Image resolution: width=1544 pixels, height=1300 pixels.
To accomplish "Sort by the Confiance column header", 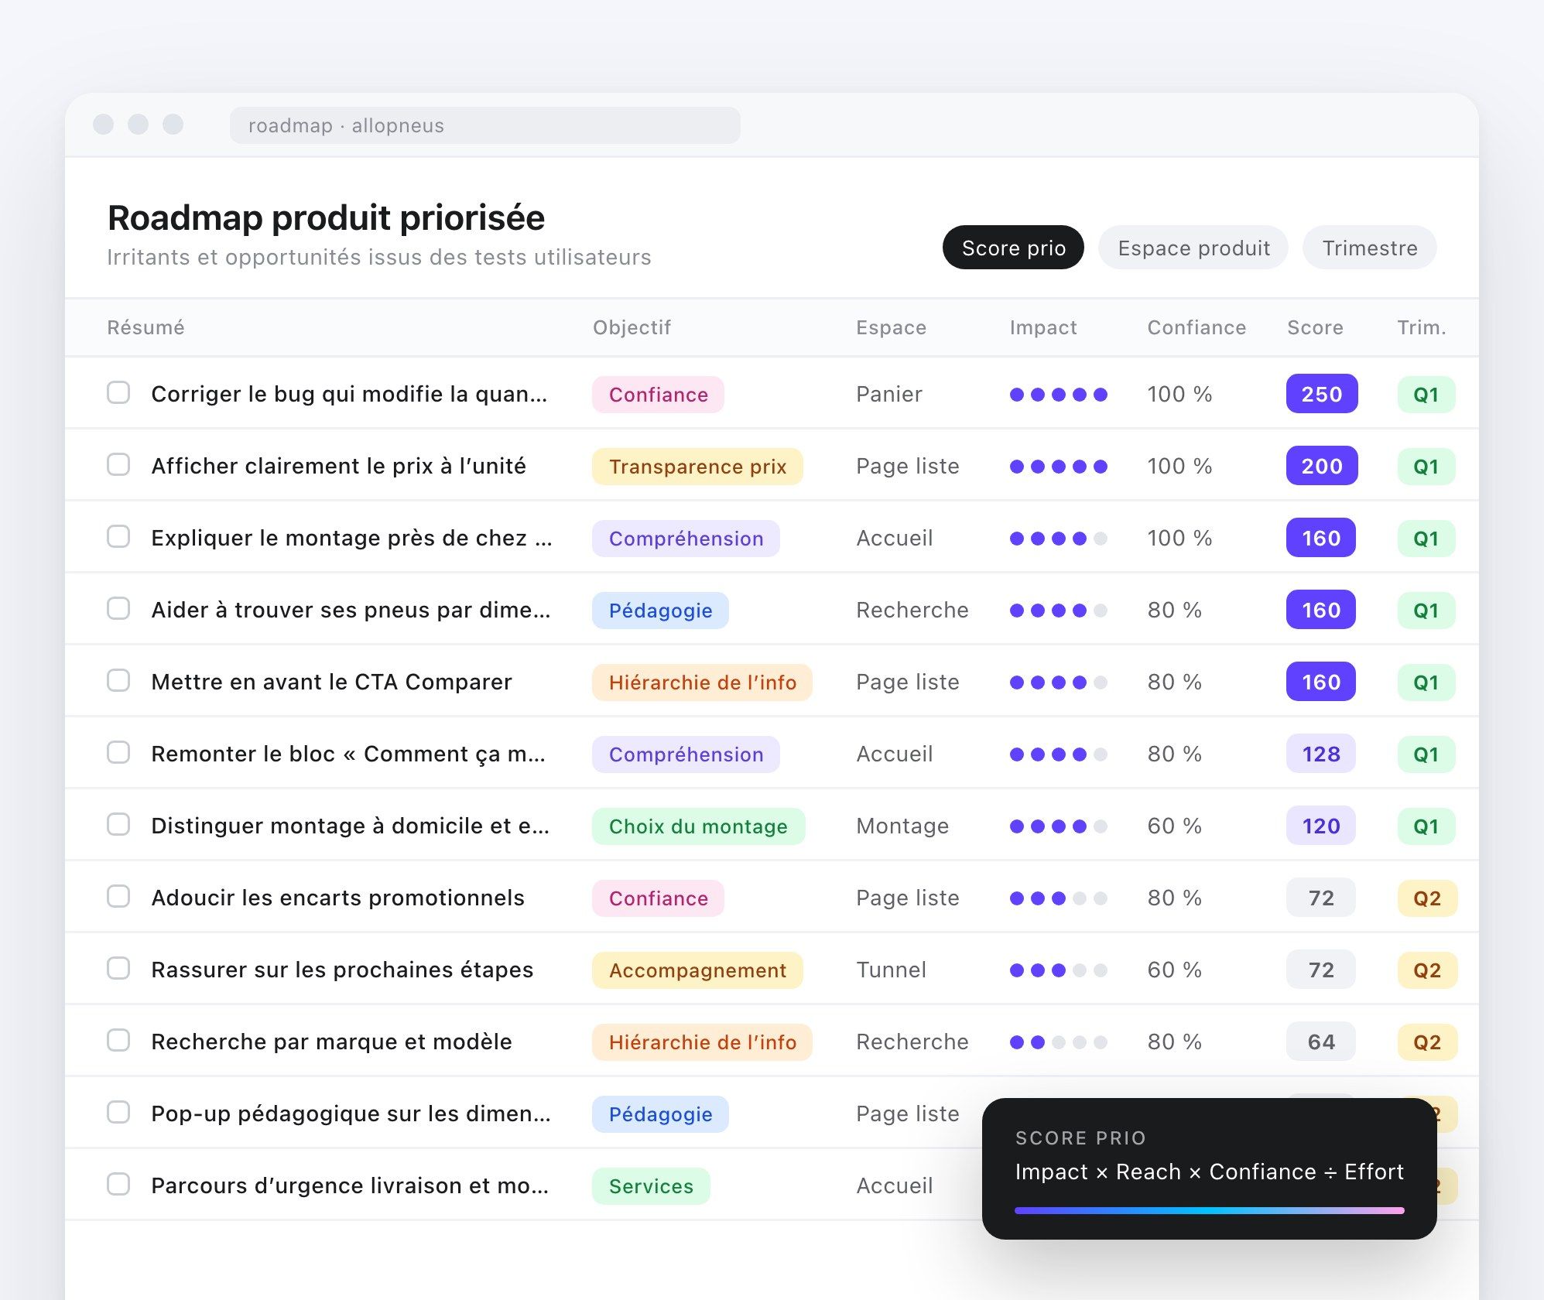I will 1197,327.
